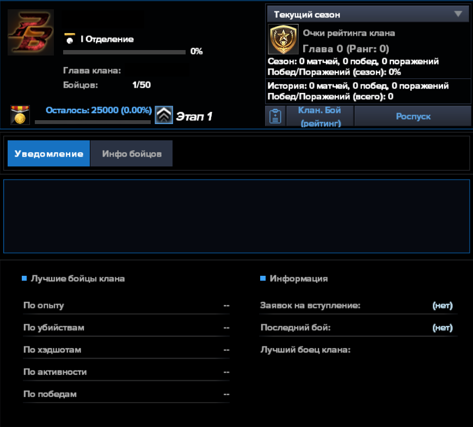Click the 0% progress bar under I Отделение

[124, 52]
